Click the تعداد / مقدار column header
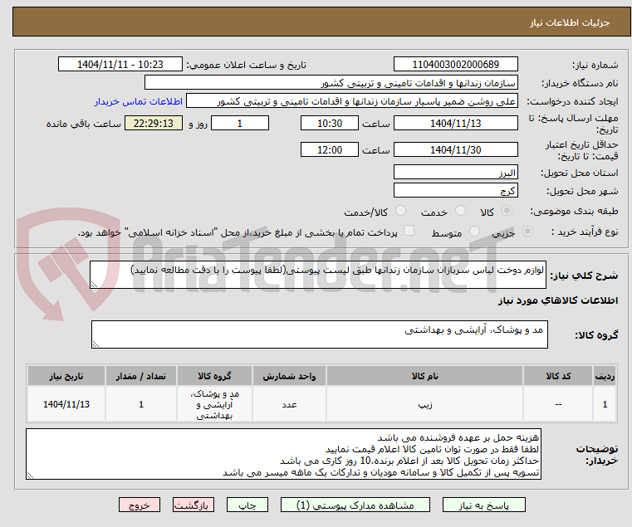Viewport: 632px width, 527px height. [141, 376]
